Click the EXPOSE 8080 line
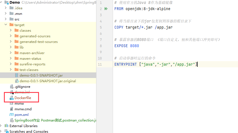This screenshot has width=238, height=133. (127, 46)
